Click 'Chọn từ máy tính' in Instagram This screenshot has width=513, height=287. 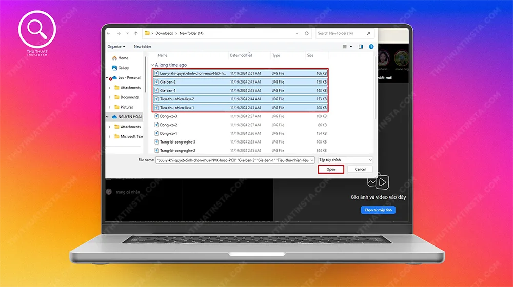(378, 210)
